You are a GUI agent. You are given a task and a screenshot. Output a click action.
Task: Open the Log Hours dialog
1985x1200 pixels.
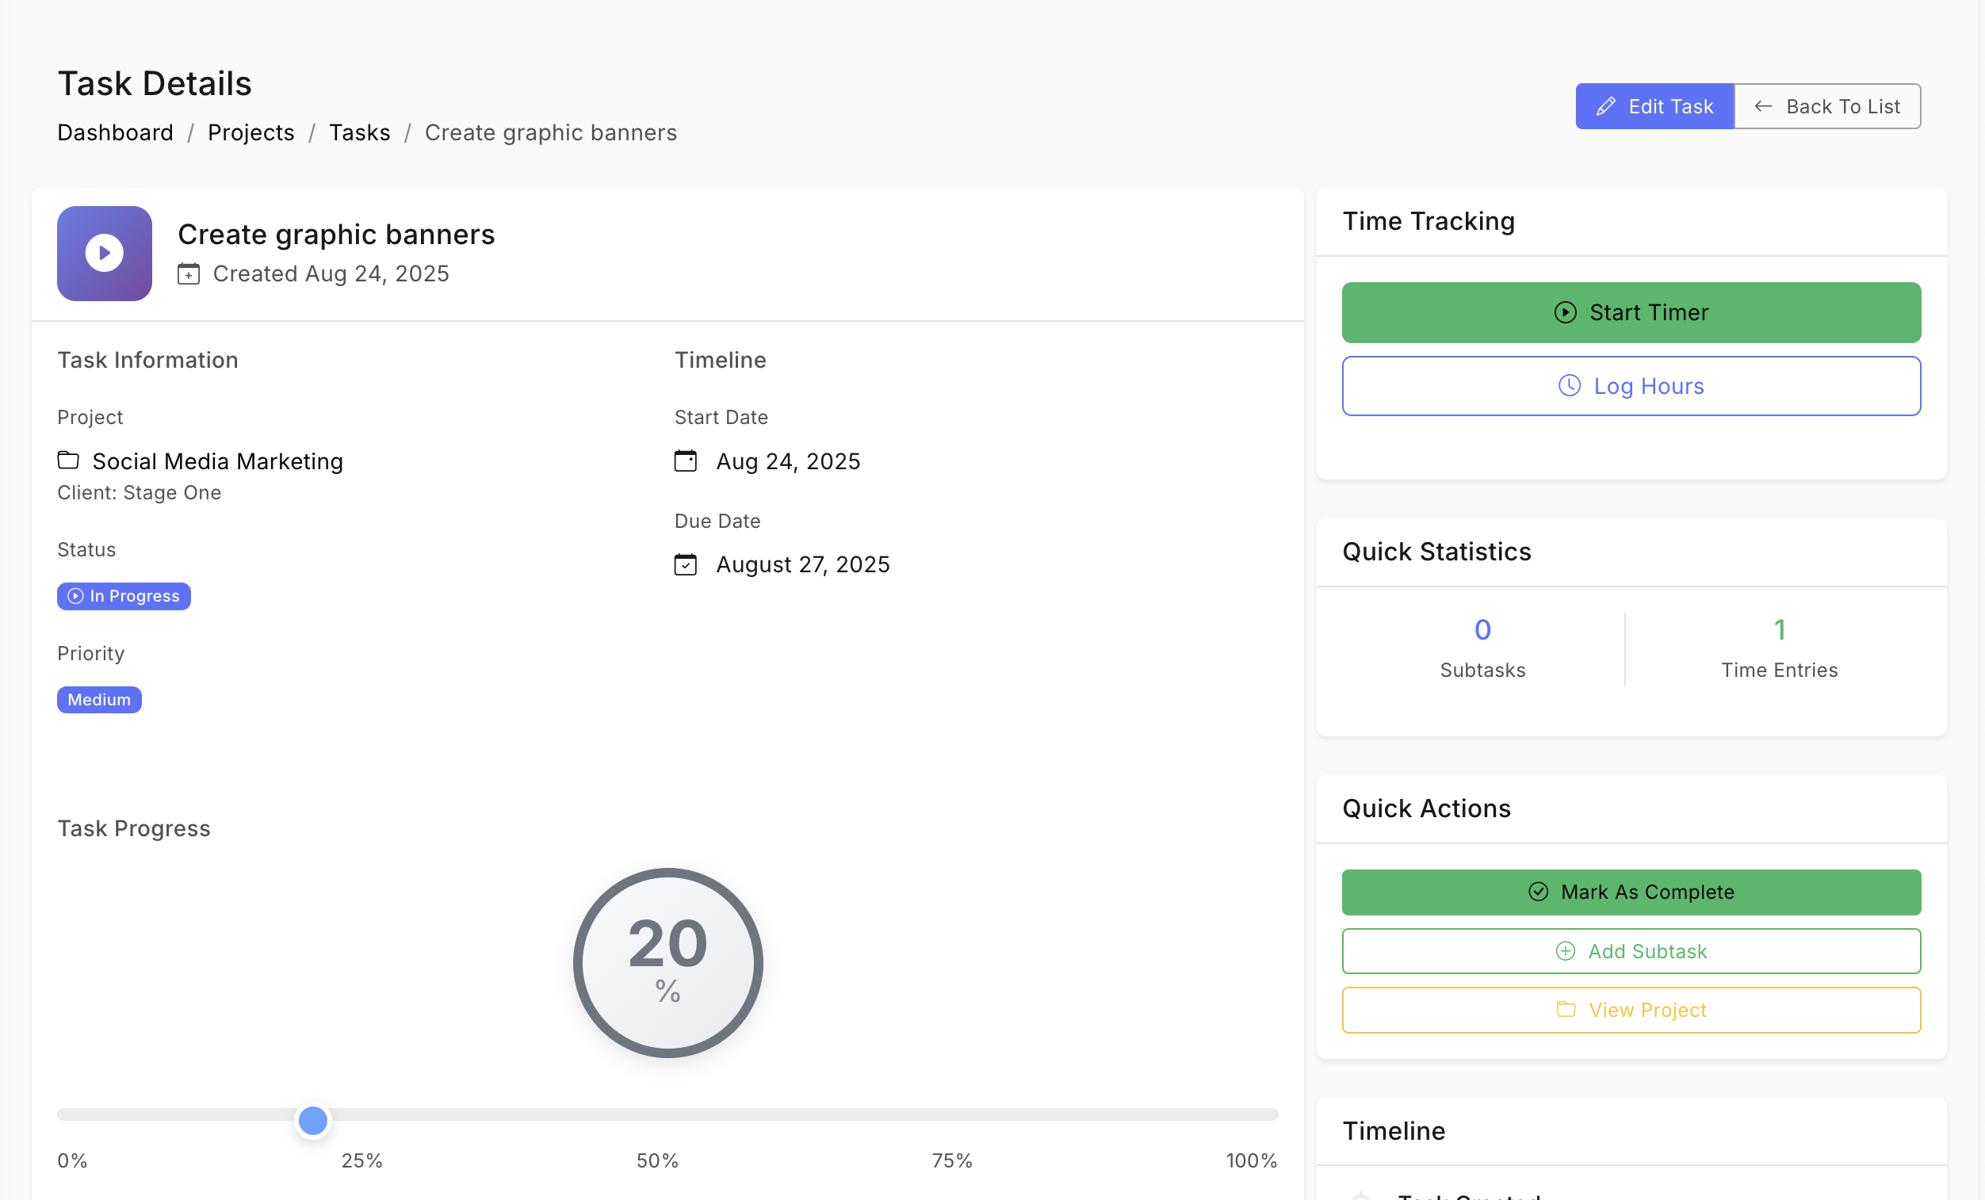[1631, 386]
